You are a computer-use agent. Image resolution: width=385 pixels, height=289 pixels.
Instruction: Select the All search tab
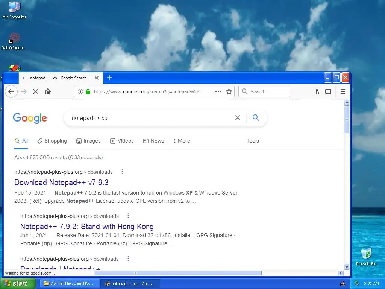click(x=21, y=141)
